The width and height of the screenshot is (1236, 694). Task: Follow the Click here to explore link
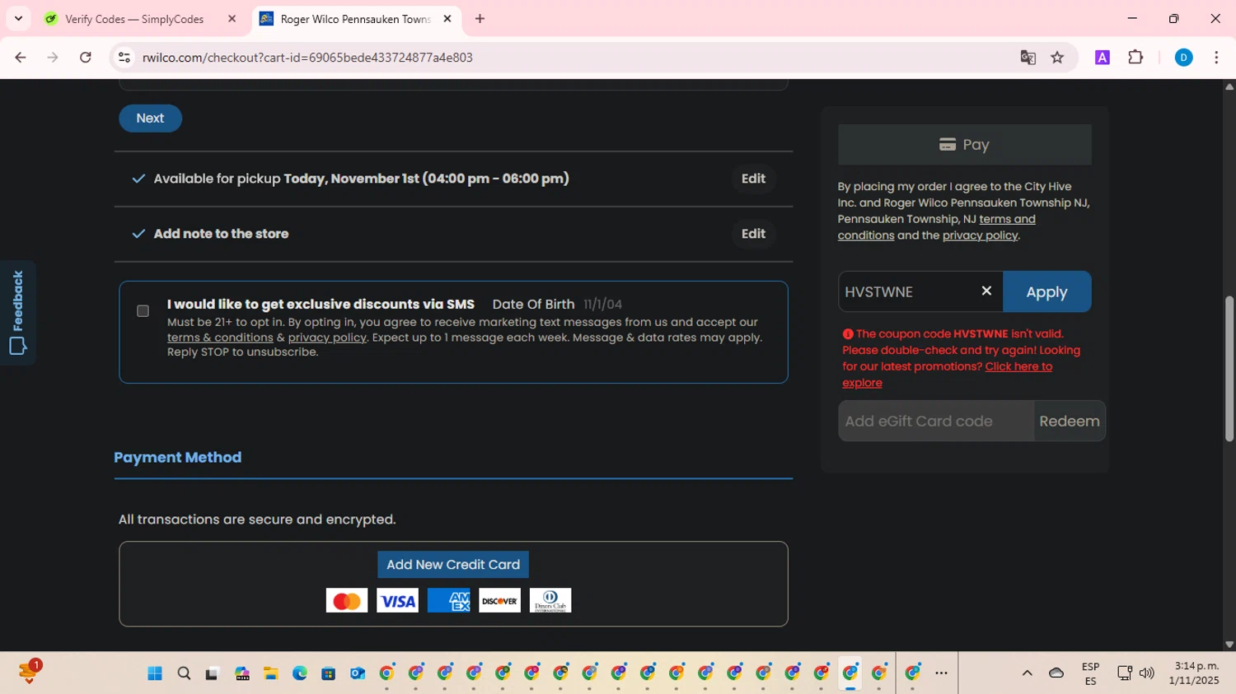tap(948, 375)
